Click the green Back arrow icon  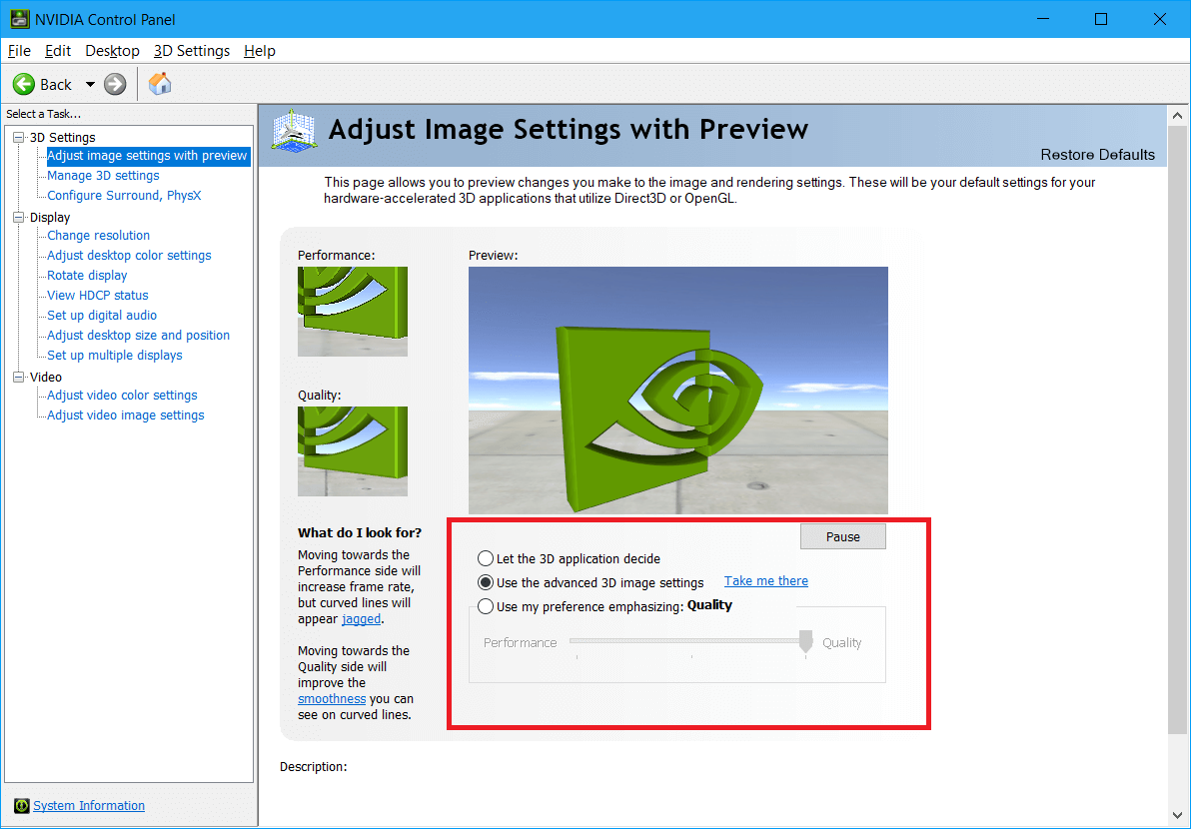[24, 85]
